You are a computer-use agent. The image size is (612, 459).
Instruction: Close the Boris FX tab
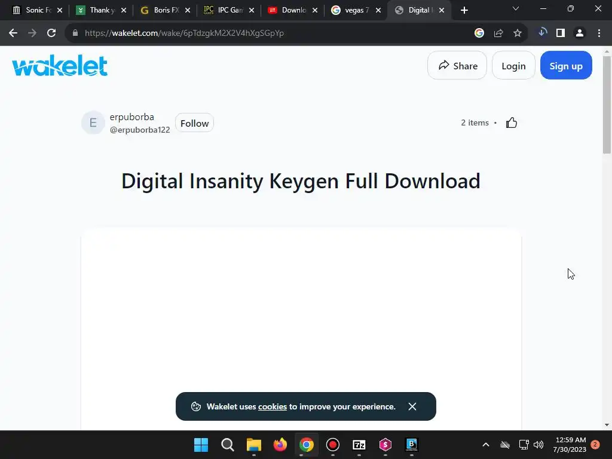188,11
